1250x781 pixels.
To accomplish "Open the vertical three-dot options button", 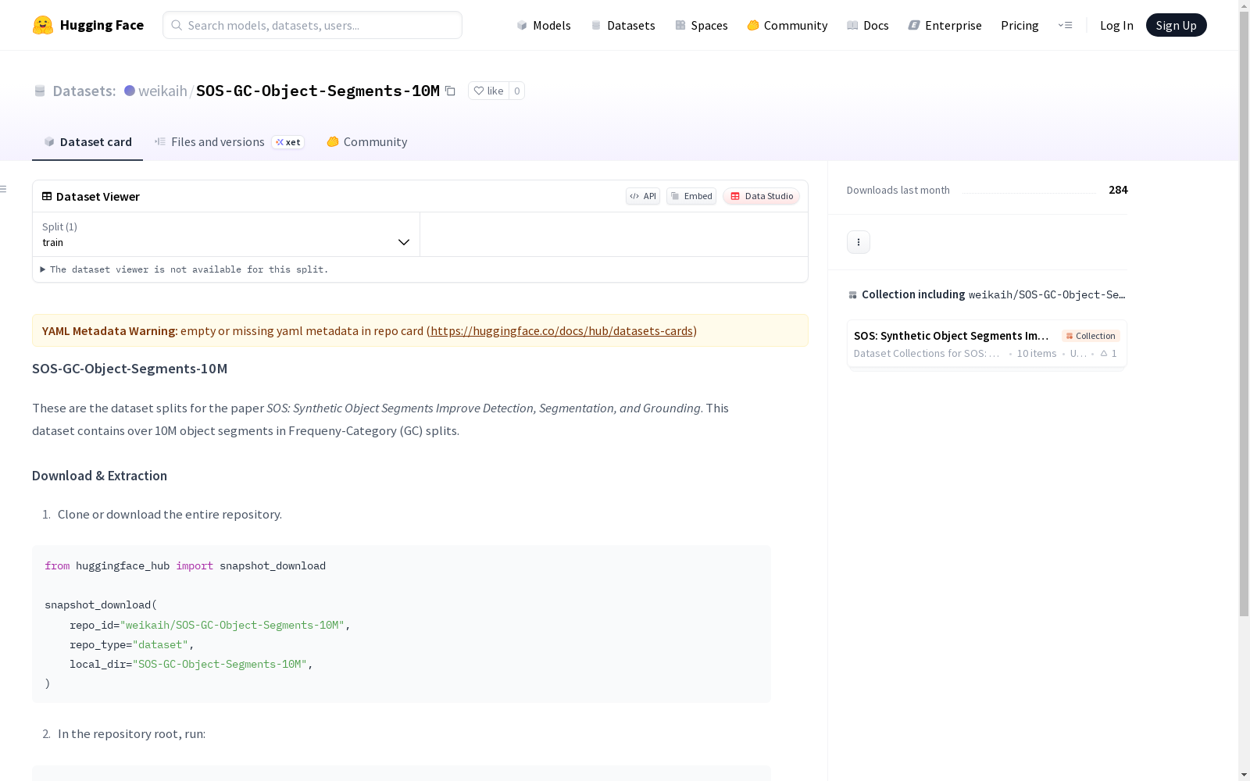I will tap(859, 242).
